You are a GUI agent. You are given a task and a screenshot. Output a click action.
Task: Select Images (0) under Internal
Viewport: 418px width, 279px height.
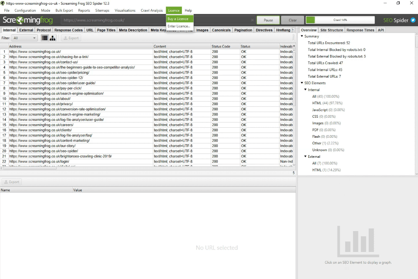(326, 123)
